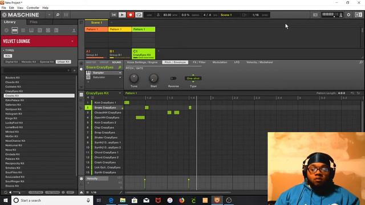Toggle the Special Kit subtype tag
The image size is (365, 205).
point(47,62)
